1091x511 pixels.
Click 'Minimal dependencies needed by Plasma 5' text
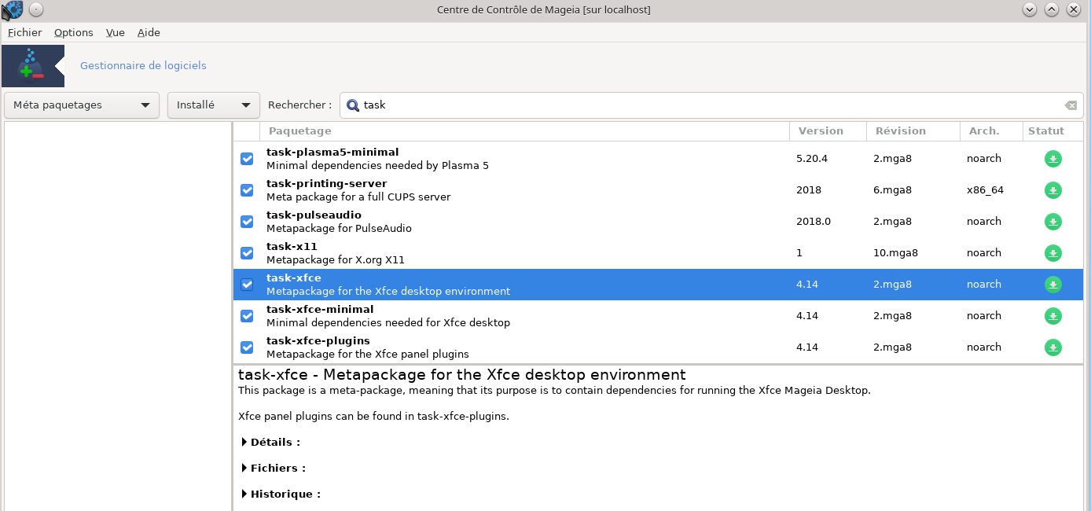point(377,166)
